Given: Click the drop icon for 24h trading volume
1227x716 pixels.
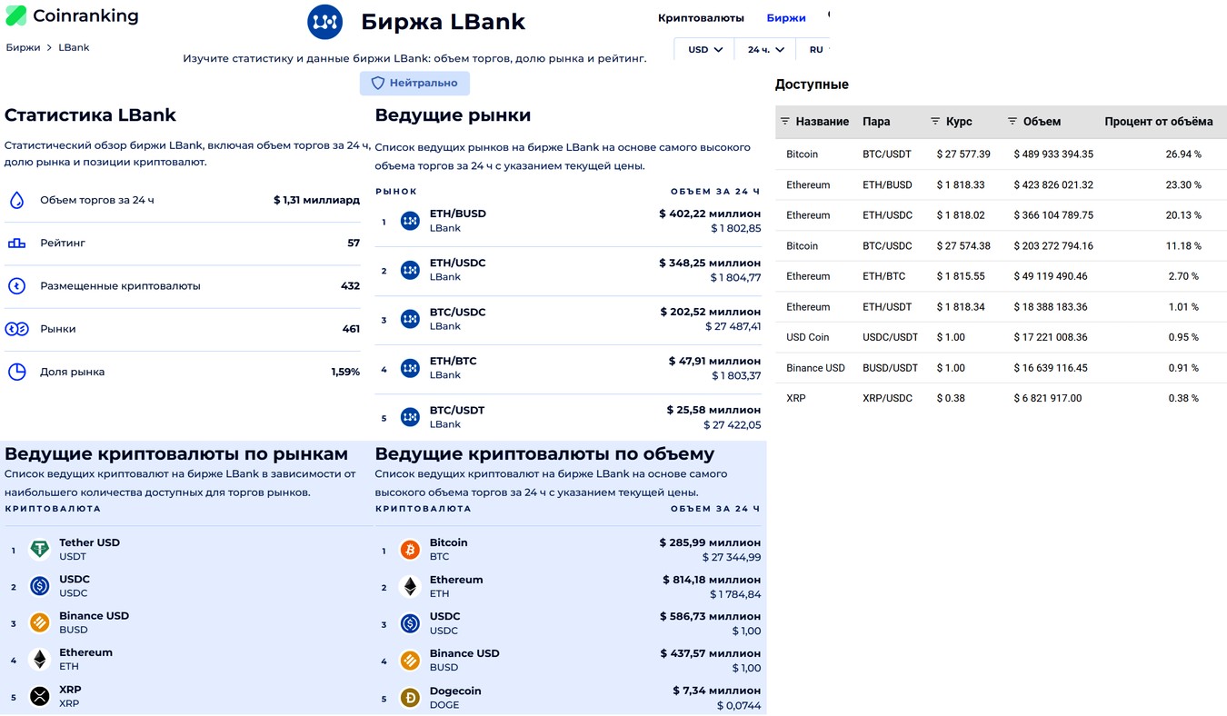Looking at the screenshot, I should (x=16, y=200).
